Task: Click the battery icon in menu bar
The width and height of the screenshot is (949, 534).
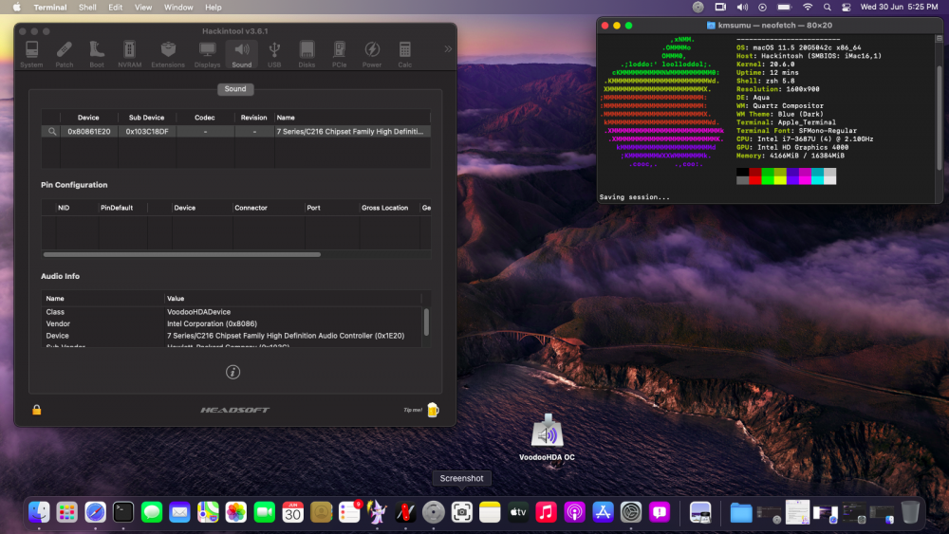Action: pos(785,8)
